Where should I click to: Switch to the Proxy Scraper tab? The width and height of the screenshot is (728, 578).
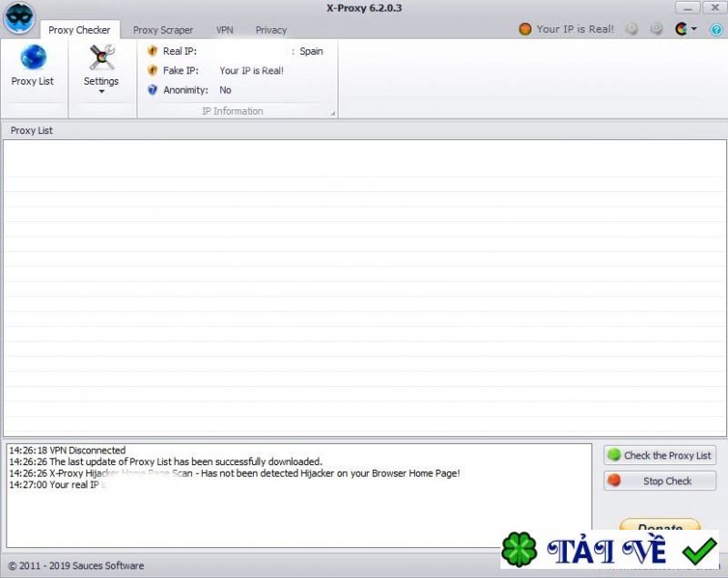(x=163, y=29)
